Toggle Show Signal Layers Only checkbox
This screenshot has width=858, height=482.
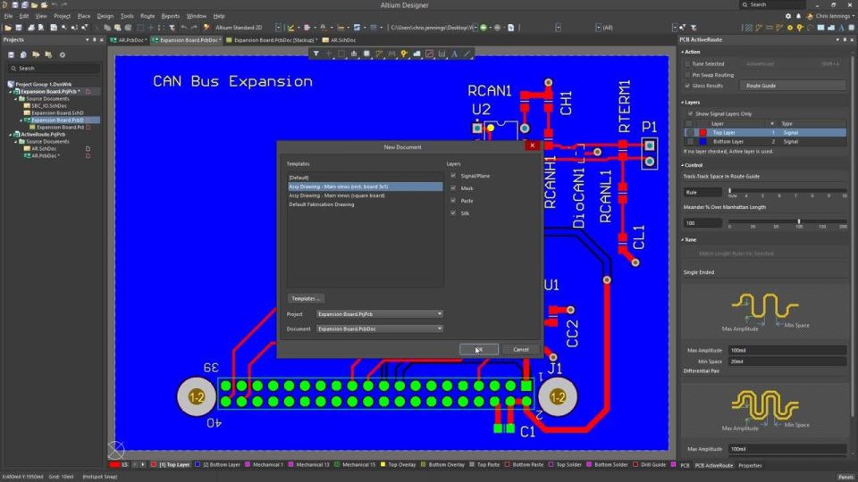[x=691, y=113]
